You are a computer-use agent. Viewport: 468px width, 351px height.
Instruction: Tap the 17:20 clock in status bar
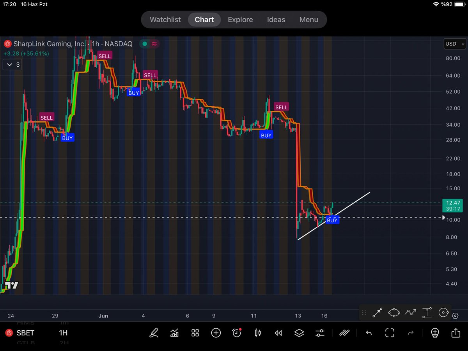click(9, 4)
